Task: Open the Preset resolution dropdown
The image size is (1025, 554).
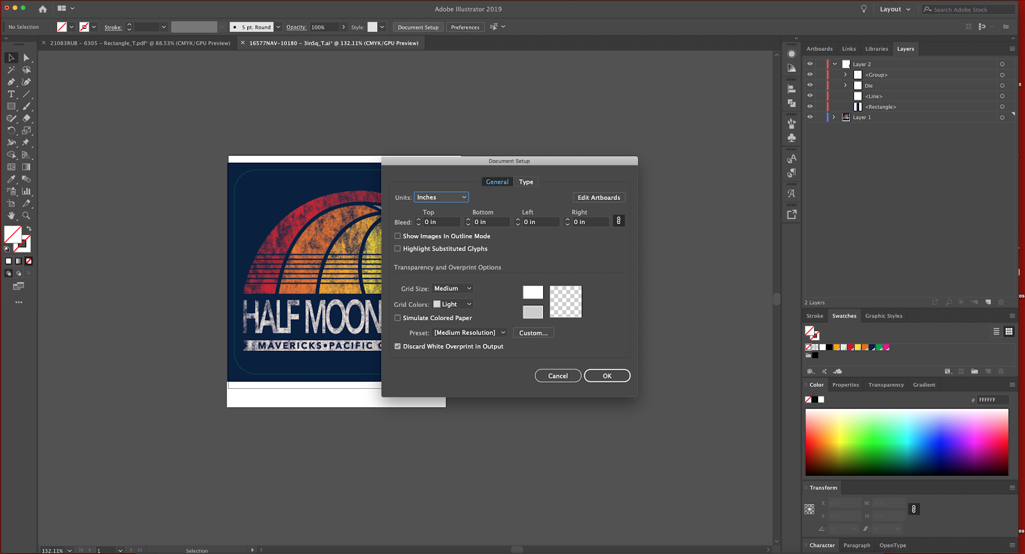Action: [x=470, y=333]
